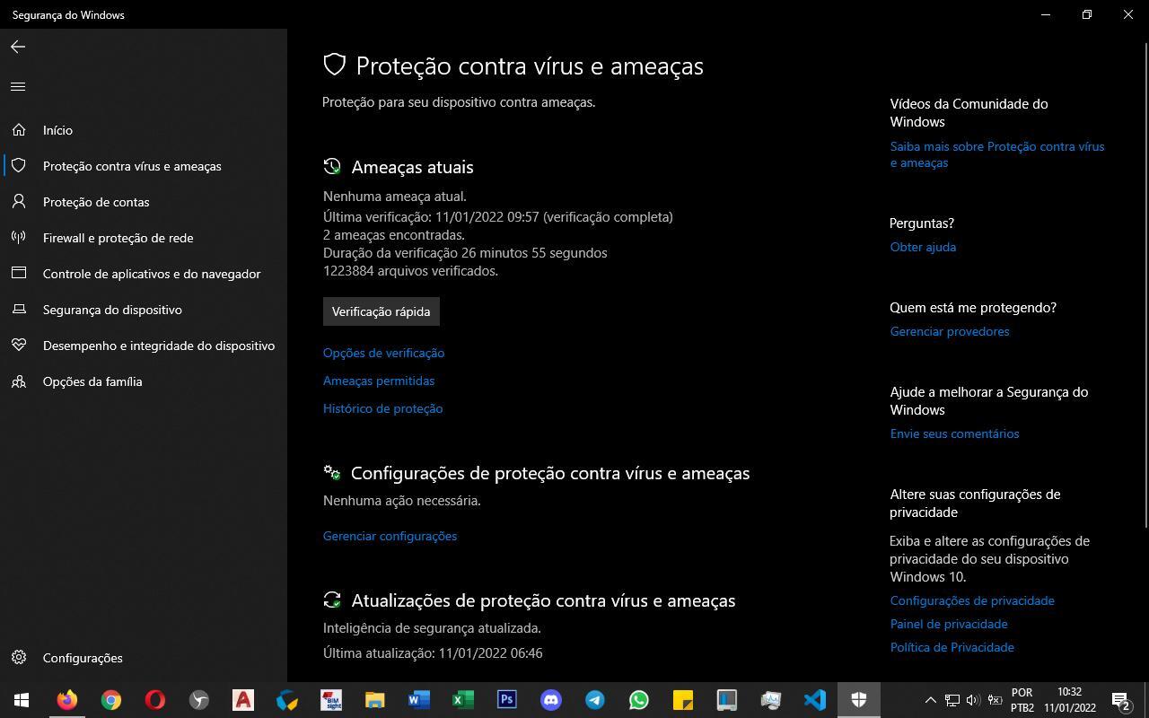Open Visual Studio Code from the taskbar
The image size is (1149, 718).
click(814, 700)
